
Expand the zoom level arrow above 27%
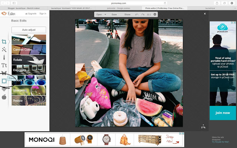[203, 125]
